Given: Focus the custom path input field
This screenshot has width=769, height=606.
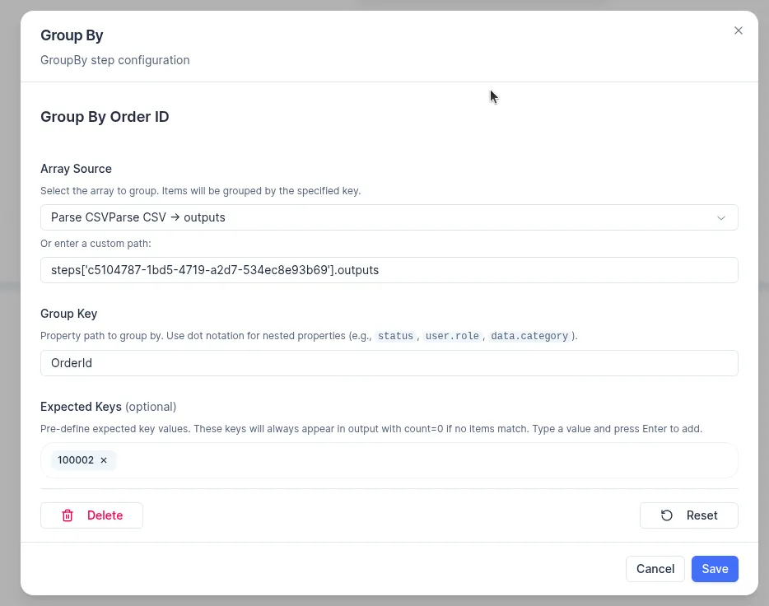Looking at the screenshot, I should click(389, 270).
